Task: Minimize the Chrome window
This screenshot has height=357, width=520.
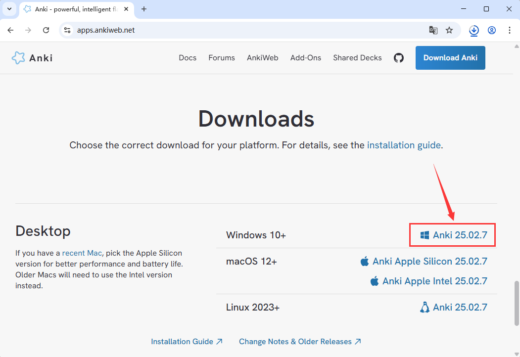Action: pyautogui.click(x=464, y=9)
